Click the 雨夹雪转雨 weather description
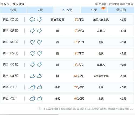Viewport: 135px width, 115px height. click(x=58, y=19)
